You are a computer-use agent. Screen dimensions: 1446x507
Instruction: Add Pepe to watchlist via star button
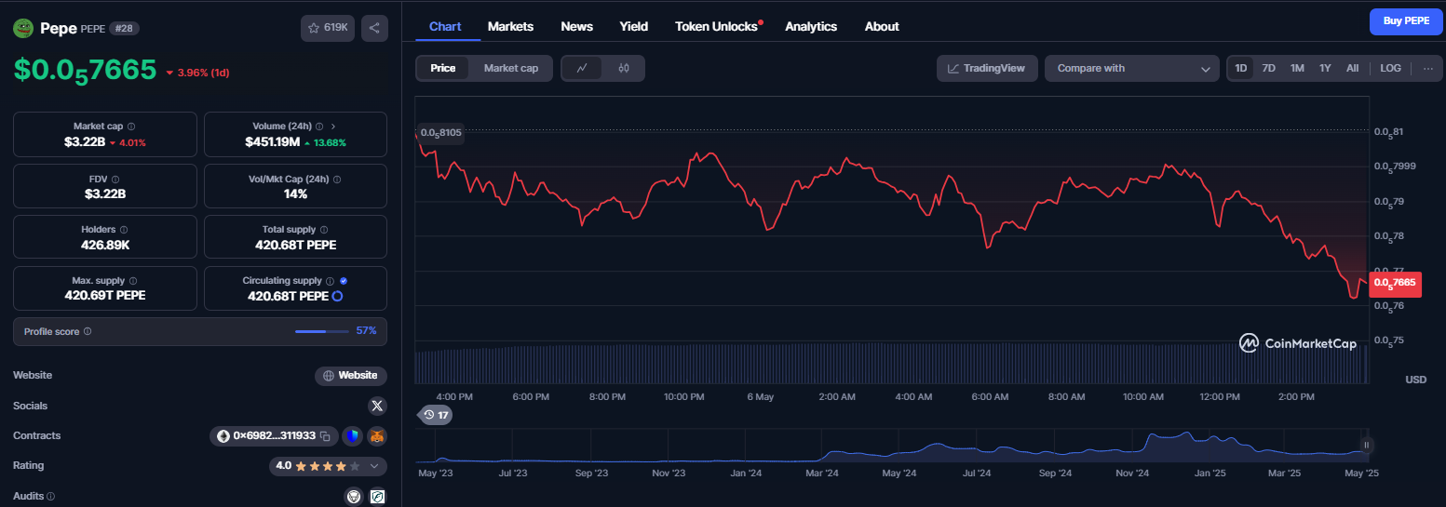(x=328, y=28)
